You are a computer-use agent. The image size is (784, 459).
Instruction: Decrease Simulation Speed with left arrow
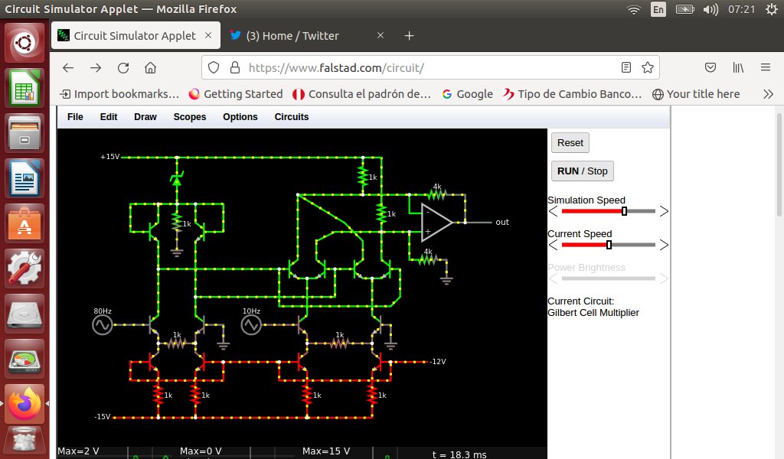(x=553, y=211)
